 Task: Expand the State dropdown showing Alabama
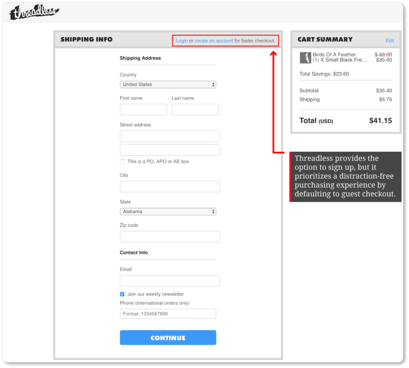(168, 211)
